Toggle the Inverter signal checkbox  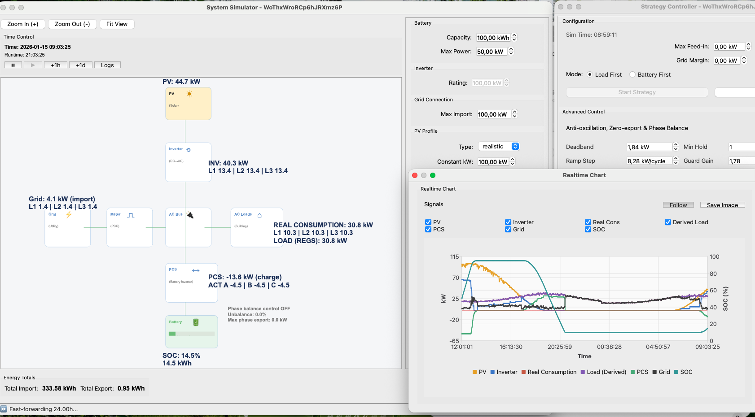[508, 222]
